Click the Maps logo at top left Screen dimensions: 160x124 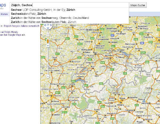pyautogui.click(x=3, y=5)
